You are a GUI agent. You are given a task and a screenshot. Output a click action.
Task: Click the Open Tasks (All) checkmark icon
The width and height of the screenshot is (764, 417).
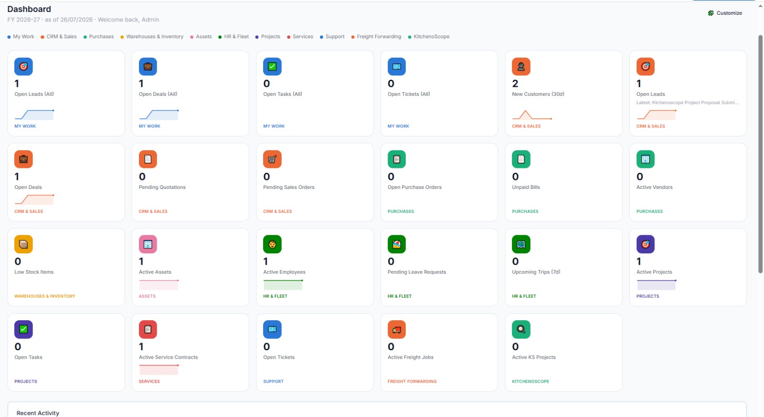(x=272, y=66)
